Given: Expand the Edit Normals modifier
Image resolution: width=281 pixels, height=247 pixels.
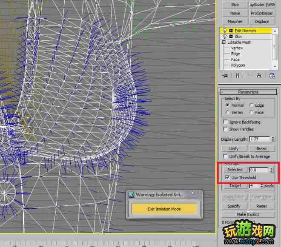Looking at the screenshot, I should point(231,31).
